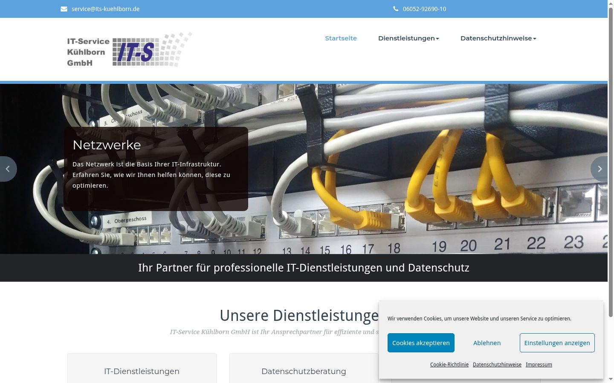Click the phone number 06052-92690-10

point(424,9)
